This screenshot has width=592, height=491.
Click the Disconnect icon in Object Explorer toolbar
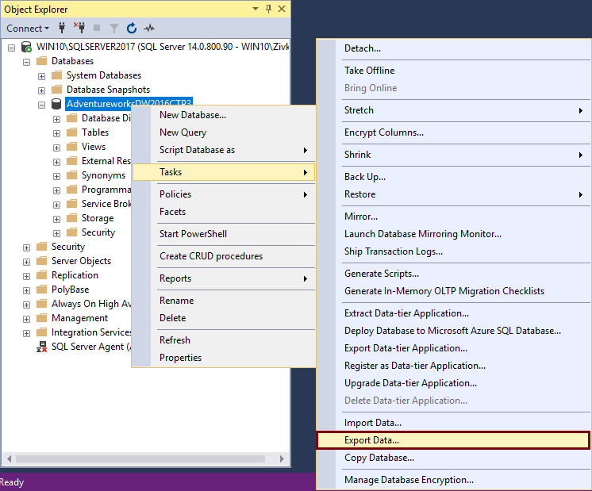tap(79, 29)
